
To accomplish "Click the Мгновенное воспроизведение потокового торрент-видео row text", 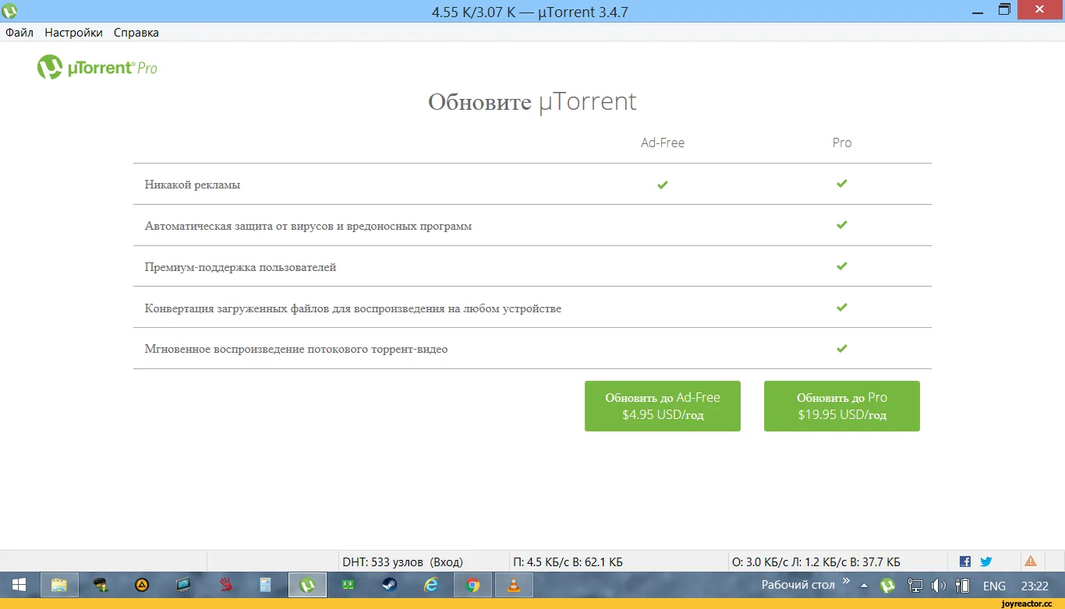I will point(296,349).
